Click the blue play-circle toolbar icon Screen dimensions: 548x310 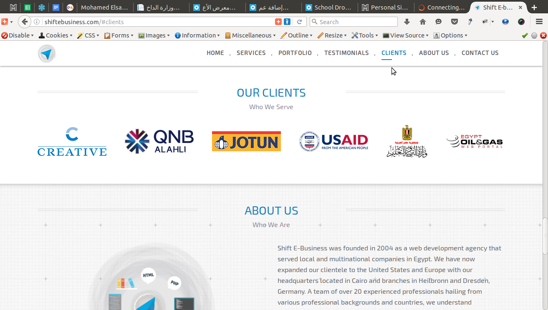[505, 22]
